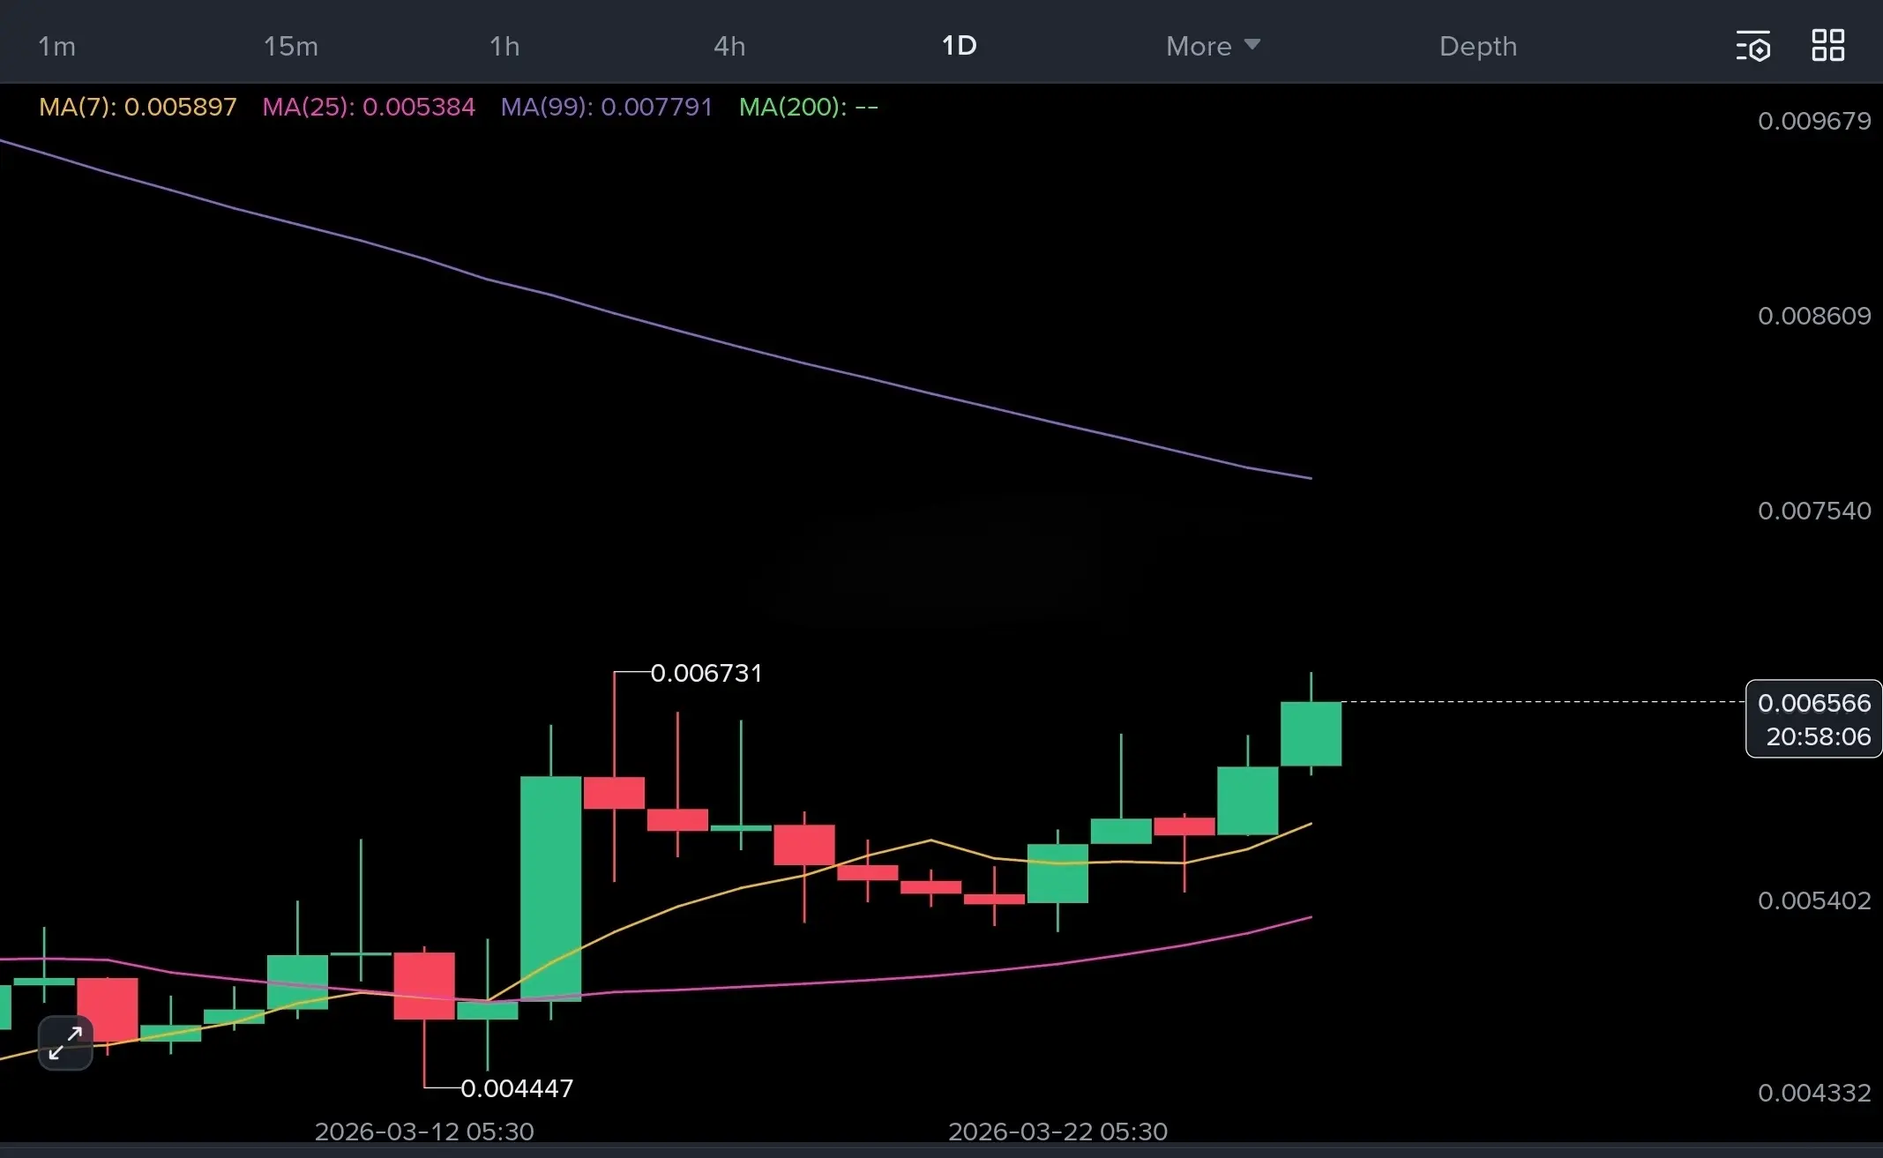The height and width of the screenshot is (1158, 1883).
Task: Click the 2026-03-12 date axis label
Action: point(424,1131)
